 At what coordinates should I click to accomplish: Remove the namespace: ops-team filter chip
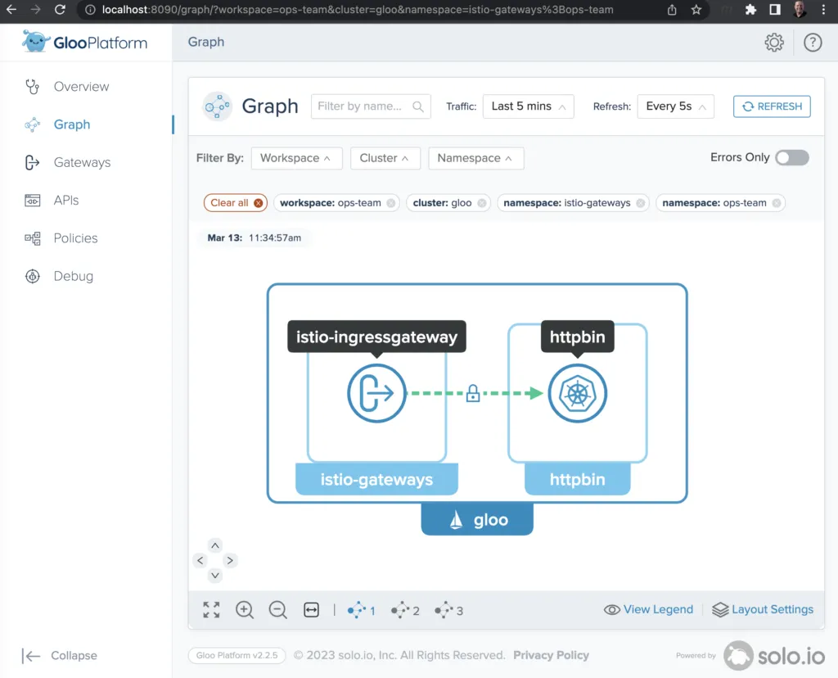(776, 203)
